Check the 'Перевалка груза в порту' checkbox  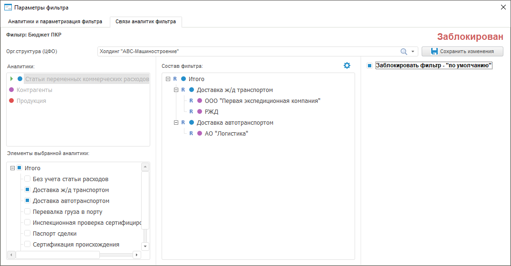pyautogui.click(x=28, y=211)
